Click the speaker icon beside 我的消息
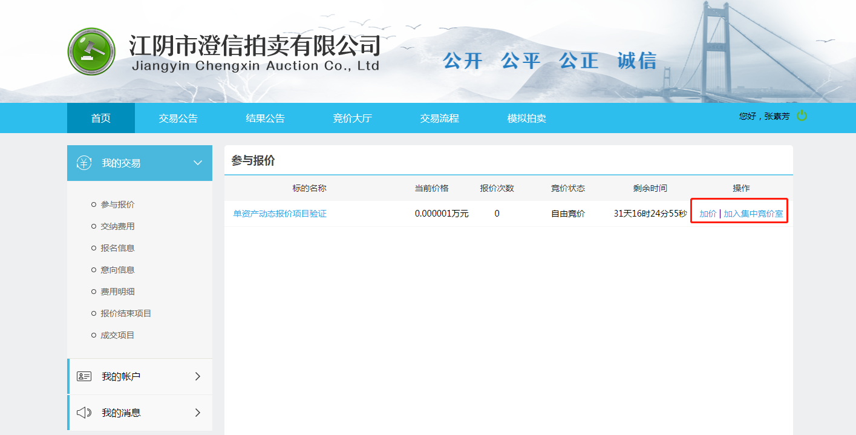The height and width of the screenshot is (435, 856). 84,413
